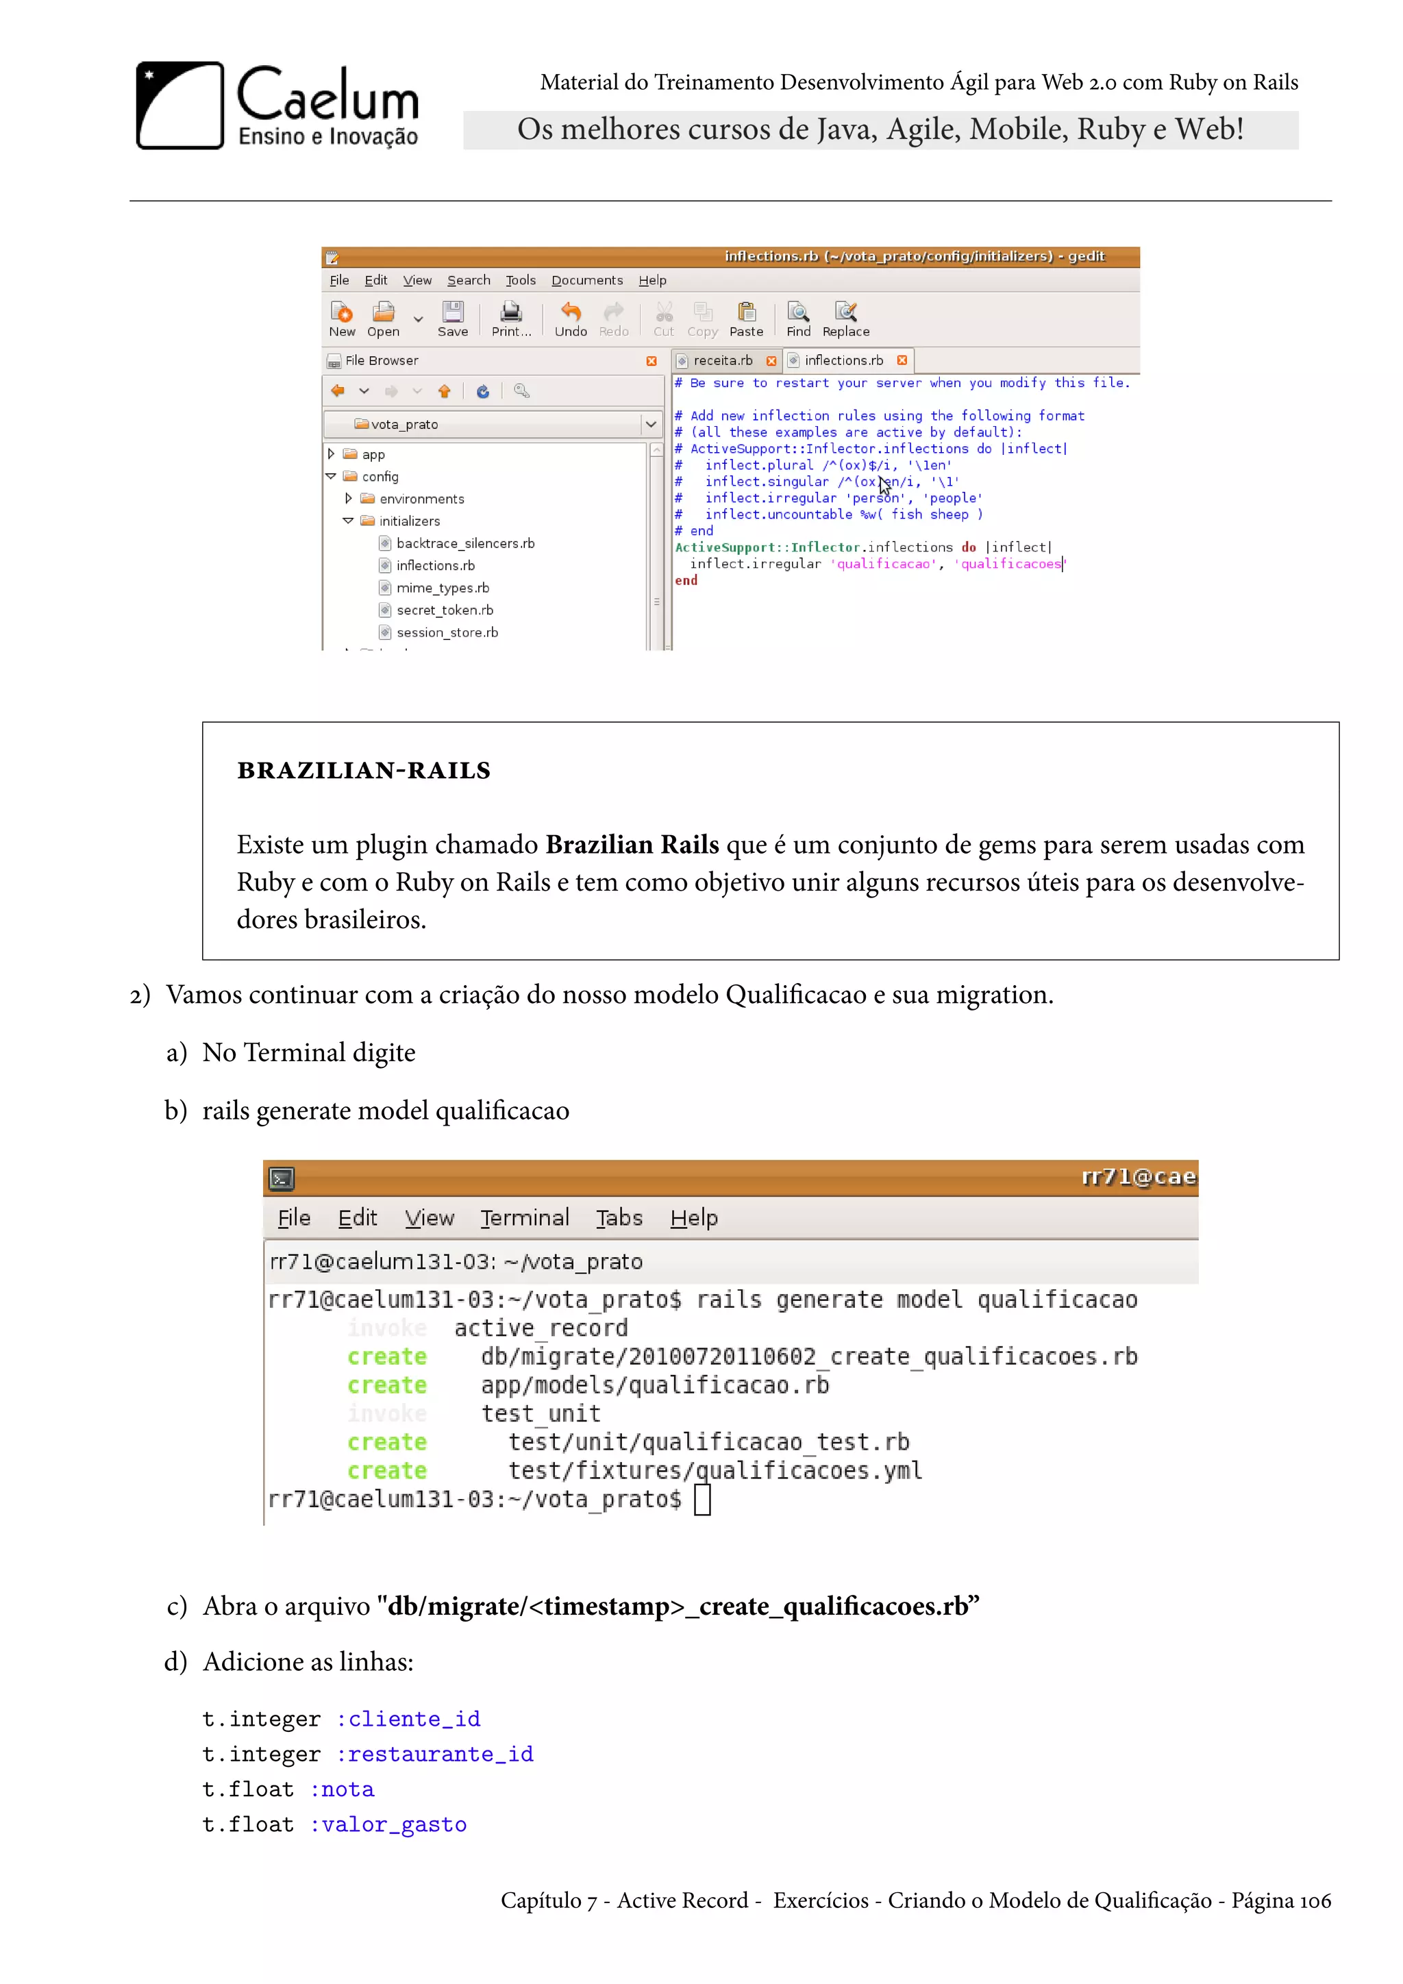The height and width of the screenshot is (1984, 1403).
Task: Open the back history dropdown arrow
Action: [x=364, y=391]
